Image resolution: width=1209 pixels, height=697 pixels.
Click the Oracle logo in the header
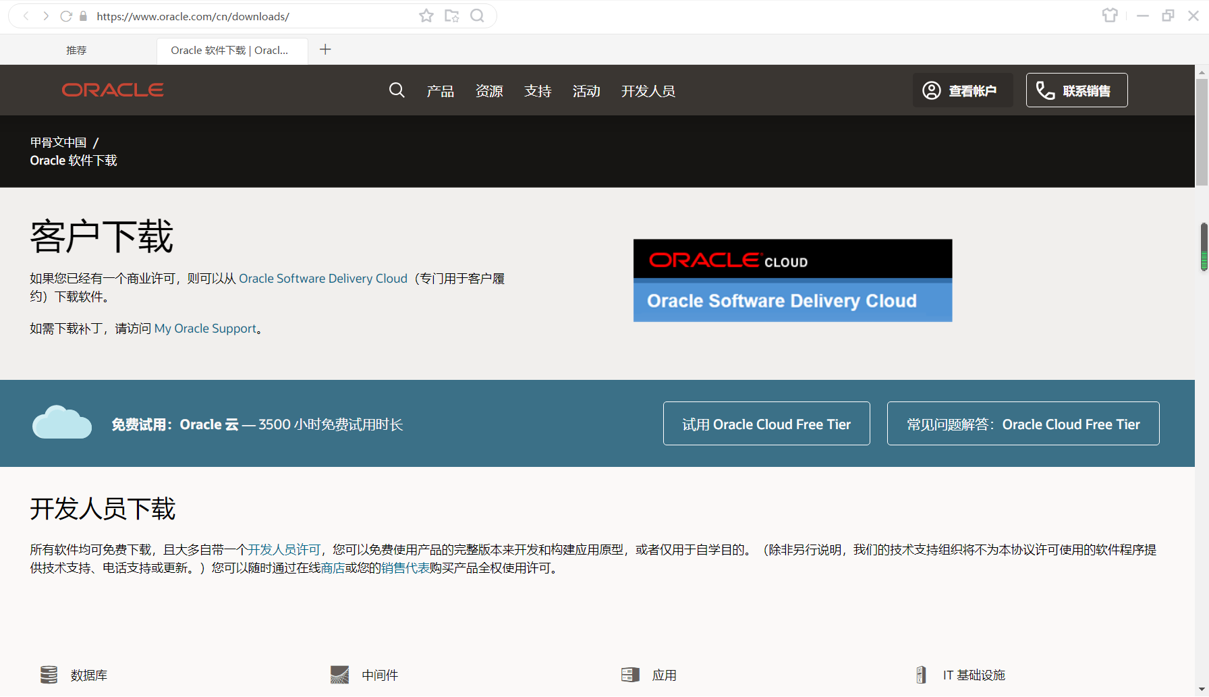click(113, 90)
